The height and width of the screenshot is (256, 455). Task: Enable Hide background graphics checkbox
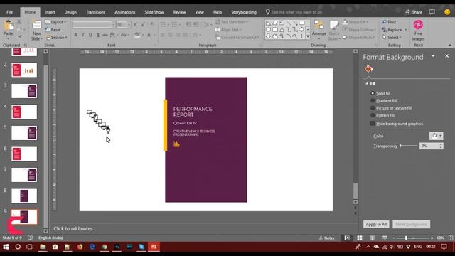click(373, 124)
